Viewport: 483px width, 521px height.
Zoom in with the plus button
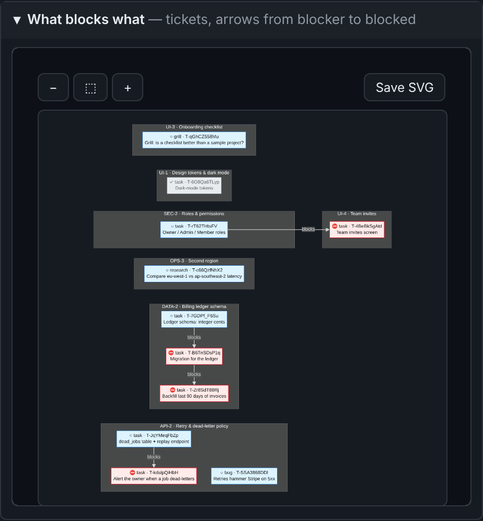pyautogui.click(x=128, y=87)
